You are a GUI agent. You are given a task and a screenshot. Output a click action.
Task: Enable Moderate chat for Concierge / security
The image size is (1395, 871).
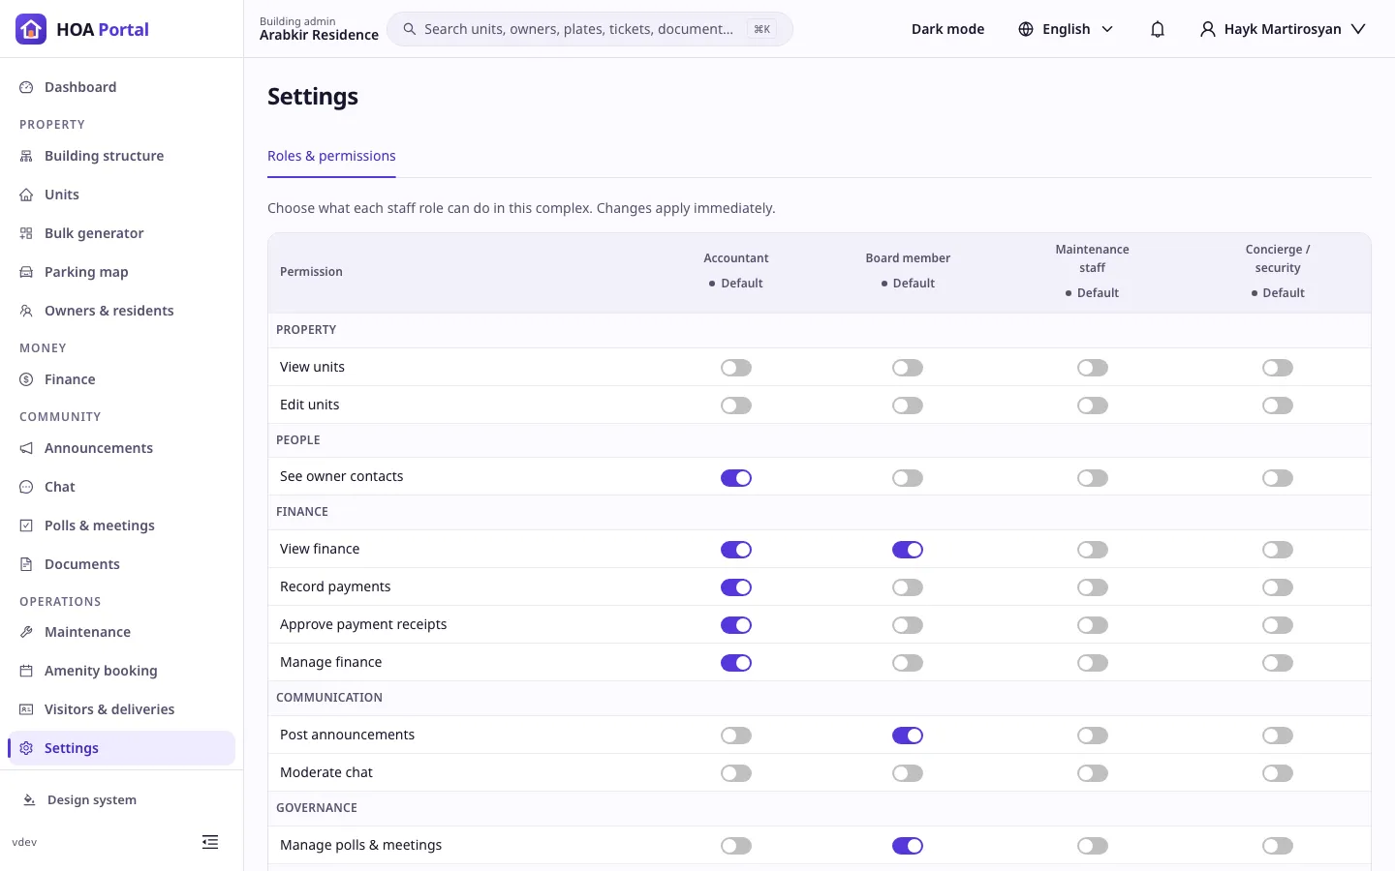coord(1278,773)
